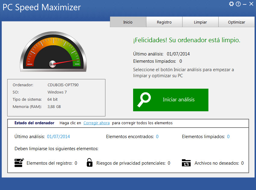Follow the Corregir ahora link
This screenshot has width=256, height=190.
[96, 123]
